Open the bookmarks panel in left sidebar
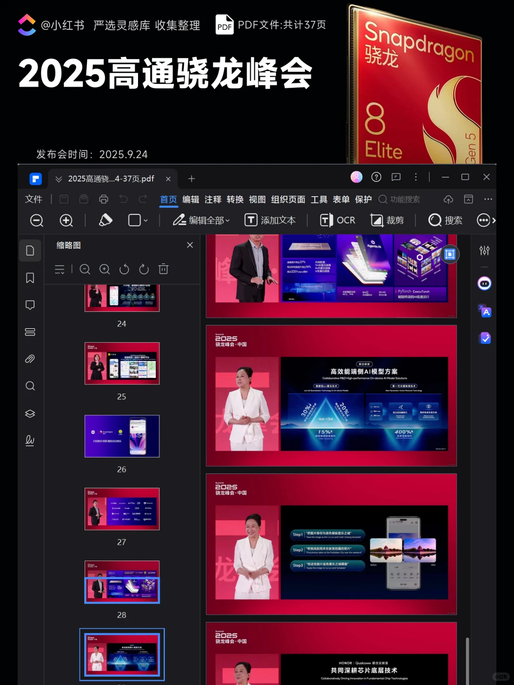The width and height of the screenshot is (514, 685). (x=30, y=278)
